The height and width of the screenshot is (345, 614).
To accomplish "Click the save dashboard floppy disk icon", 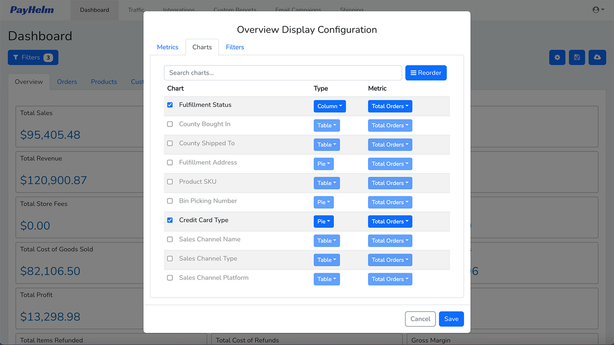I will [577, 57].
